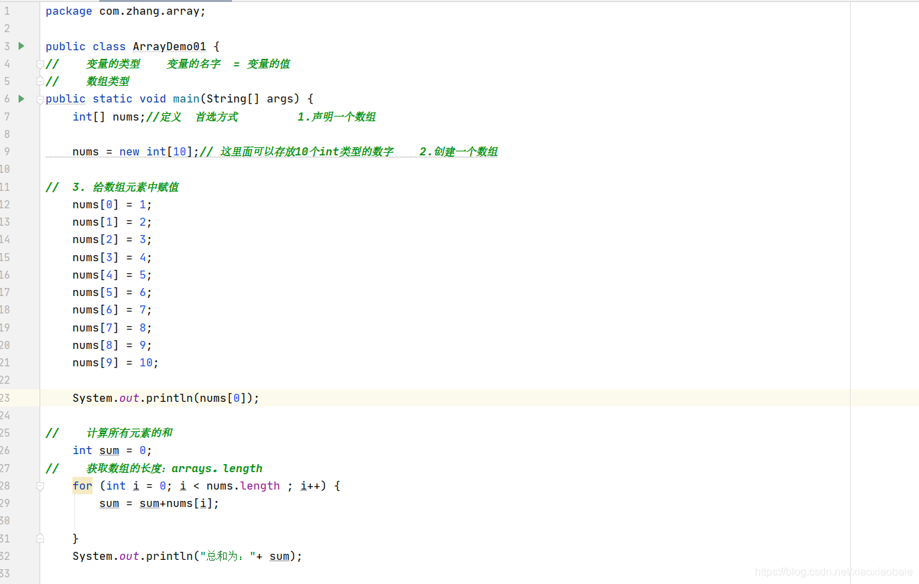Click line 'nums[1] = 2;'
The width and height of the screenshot is (919, 584).
click(113, 222)
